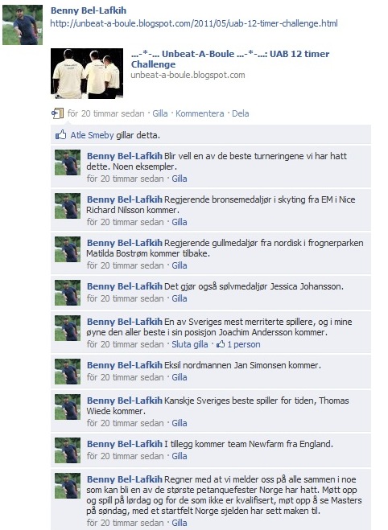Click the thumbs-up icon next to 1 person

(x=221, y=344)
